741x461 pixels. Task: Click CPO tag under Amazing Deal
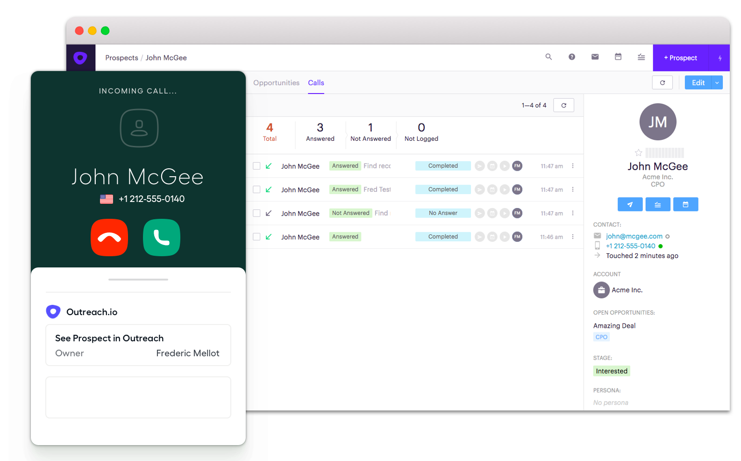tap(601, 337)
